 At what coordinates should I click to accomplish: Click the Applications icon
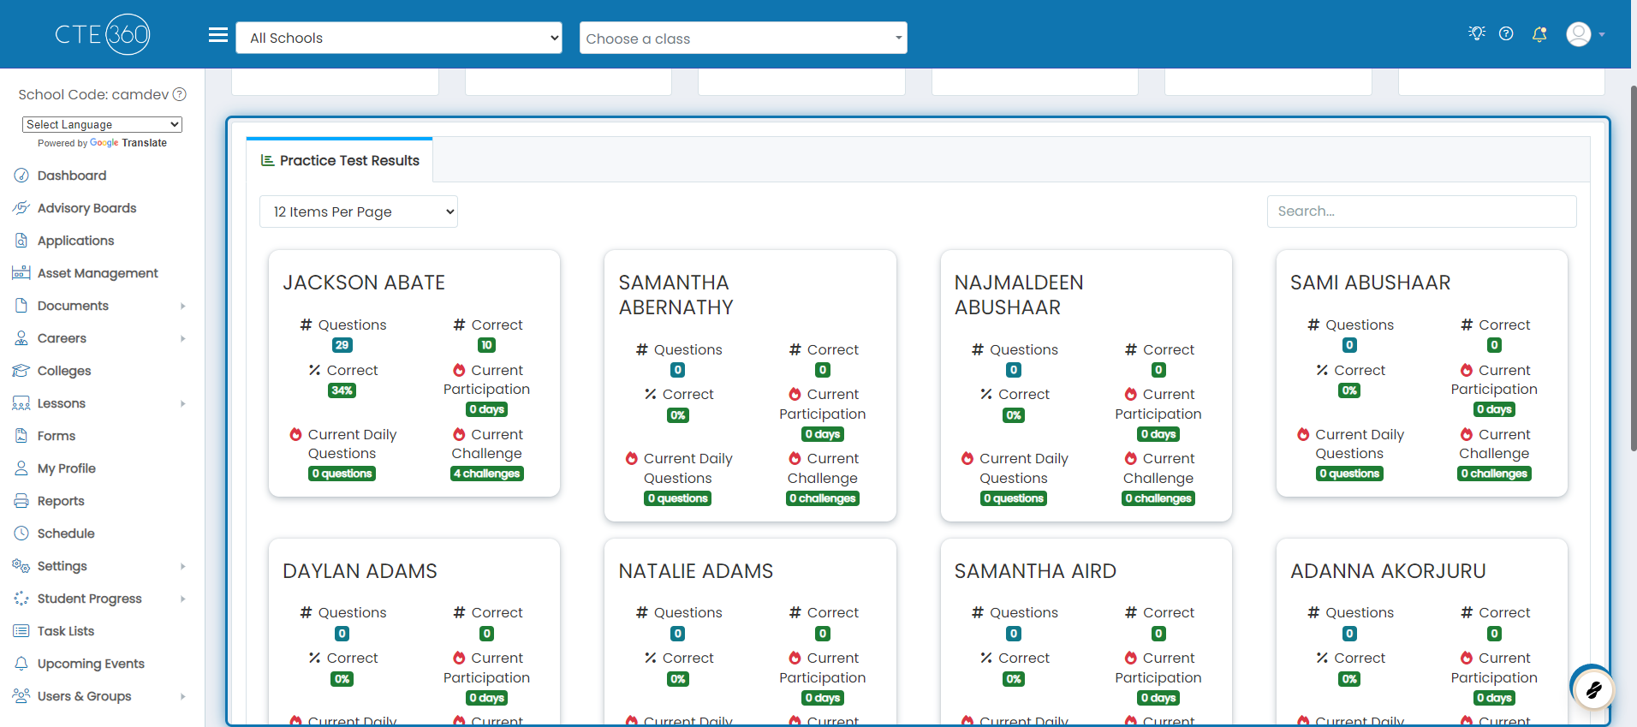click(21, 241)
